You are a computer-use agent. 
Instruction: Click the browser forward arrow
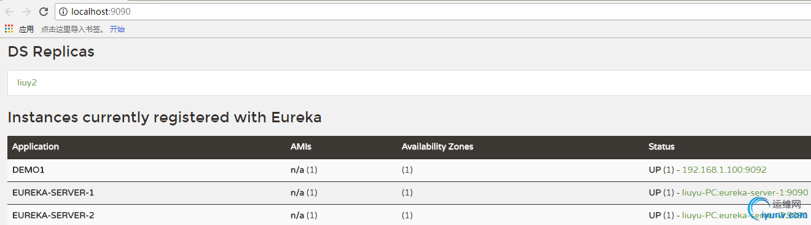click(x=26, y=11)
